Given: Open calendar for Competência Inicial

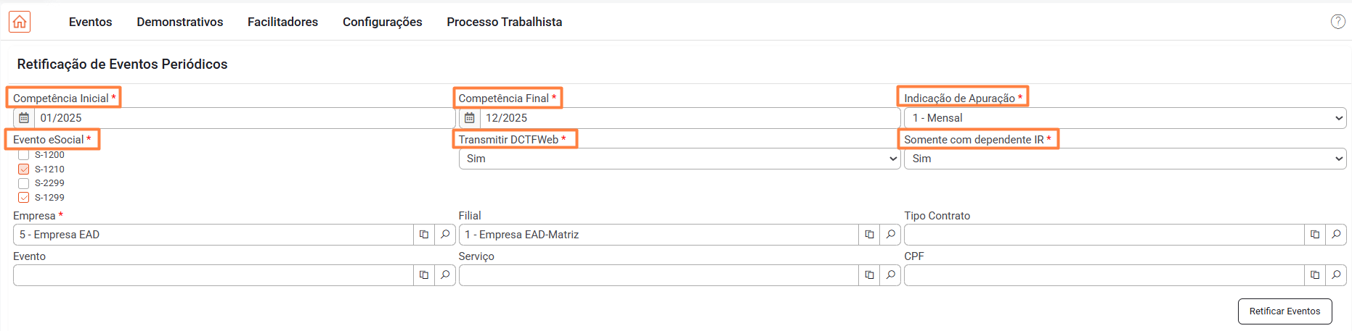Looking at the screenshot, I should click(x=24, y=118).
